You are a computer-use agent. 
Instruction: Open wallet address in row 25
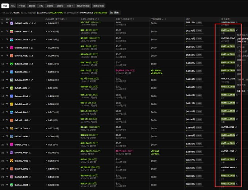pyautogui.click(x=21, y=185)
